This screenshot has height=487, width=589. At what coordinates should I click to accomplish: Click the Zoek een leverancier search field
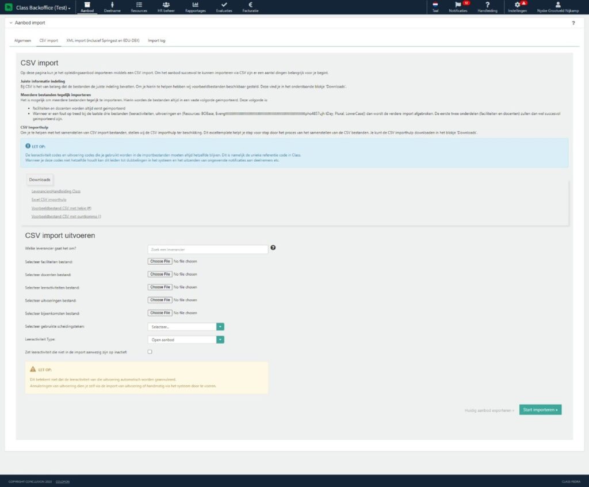208,249
